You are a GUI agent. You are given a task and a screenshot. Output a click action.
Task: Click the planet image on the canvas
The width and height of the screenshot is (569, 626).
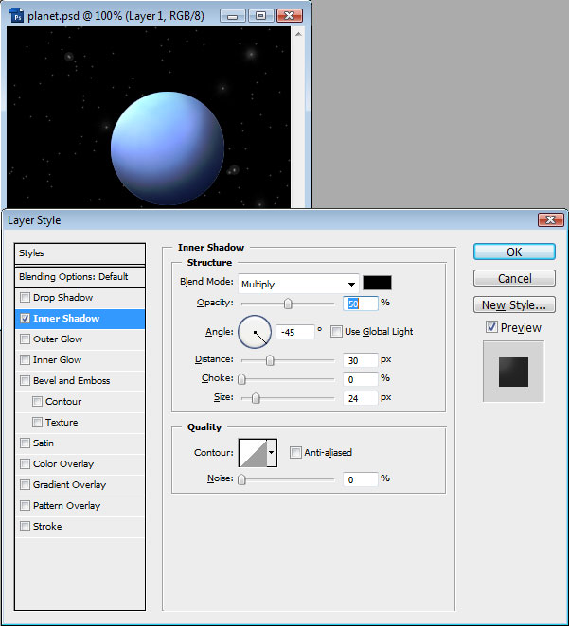point(168,148)
